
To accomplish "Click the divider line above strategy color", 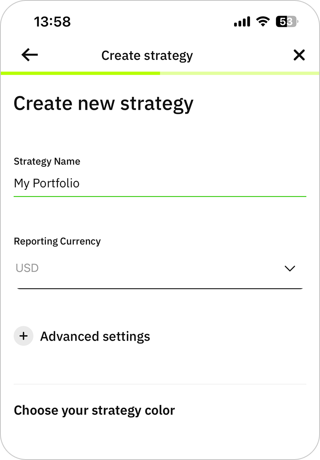I will [160, 384].
